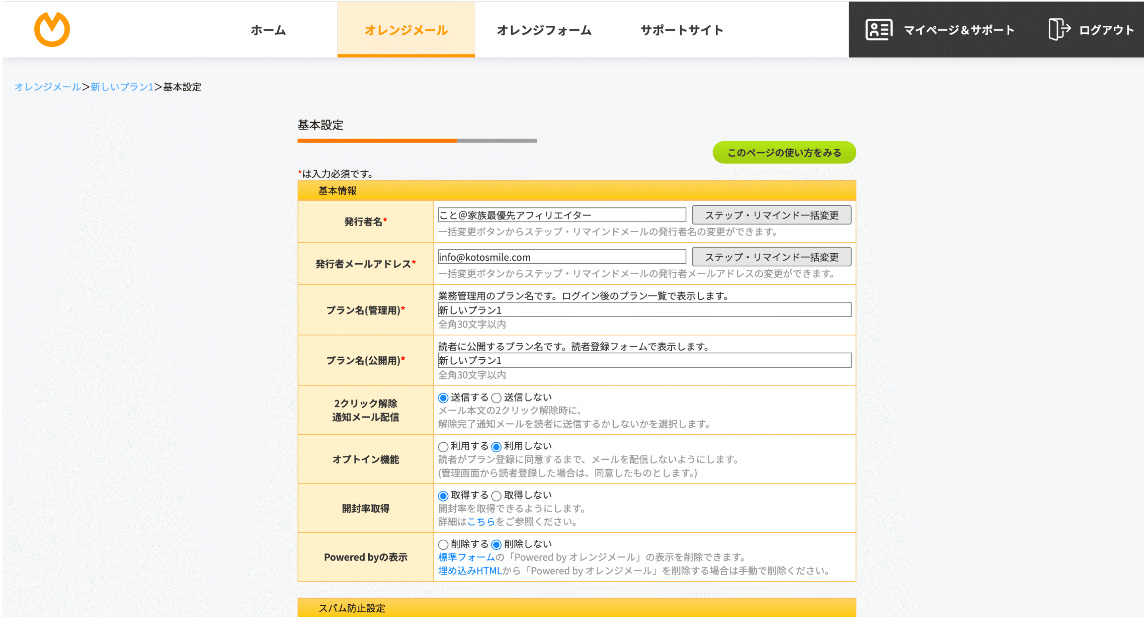Click the 基本情報 section header
1144x617 pixels.
point(576,191)
